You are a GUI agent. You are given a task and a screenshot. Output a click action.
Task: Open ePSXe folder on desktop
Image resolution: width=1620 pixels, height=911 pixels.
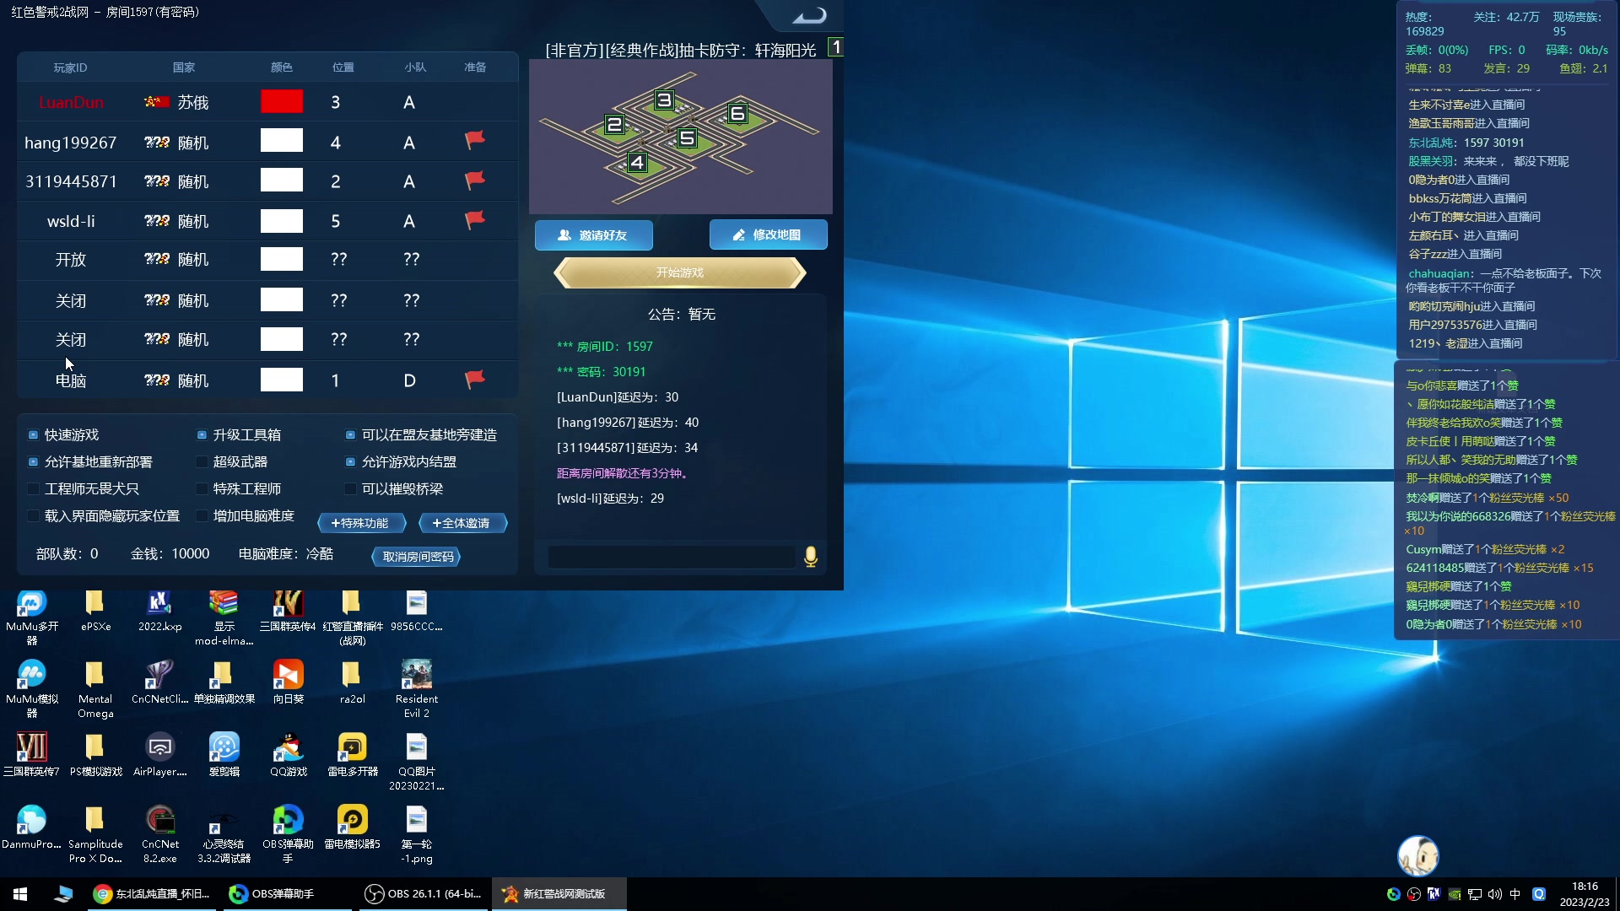click(x=95, y=612)
